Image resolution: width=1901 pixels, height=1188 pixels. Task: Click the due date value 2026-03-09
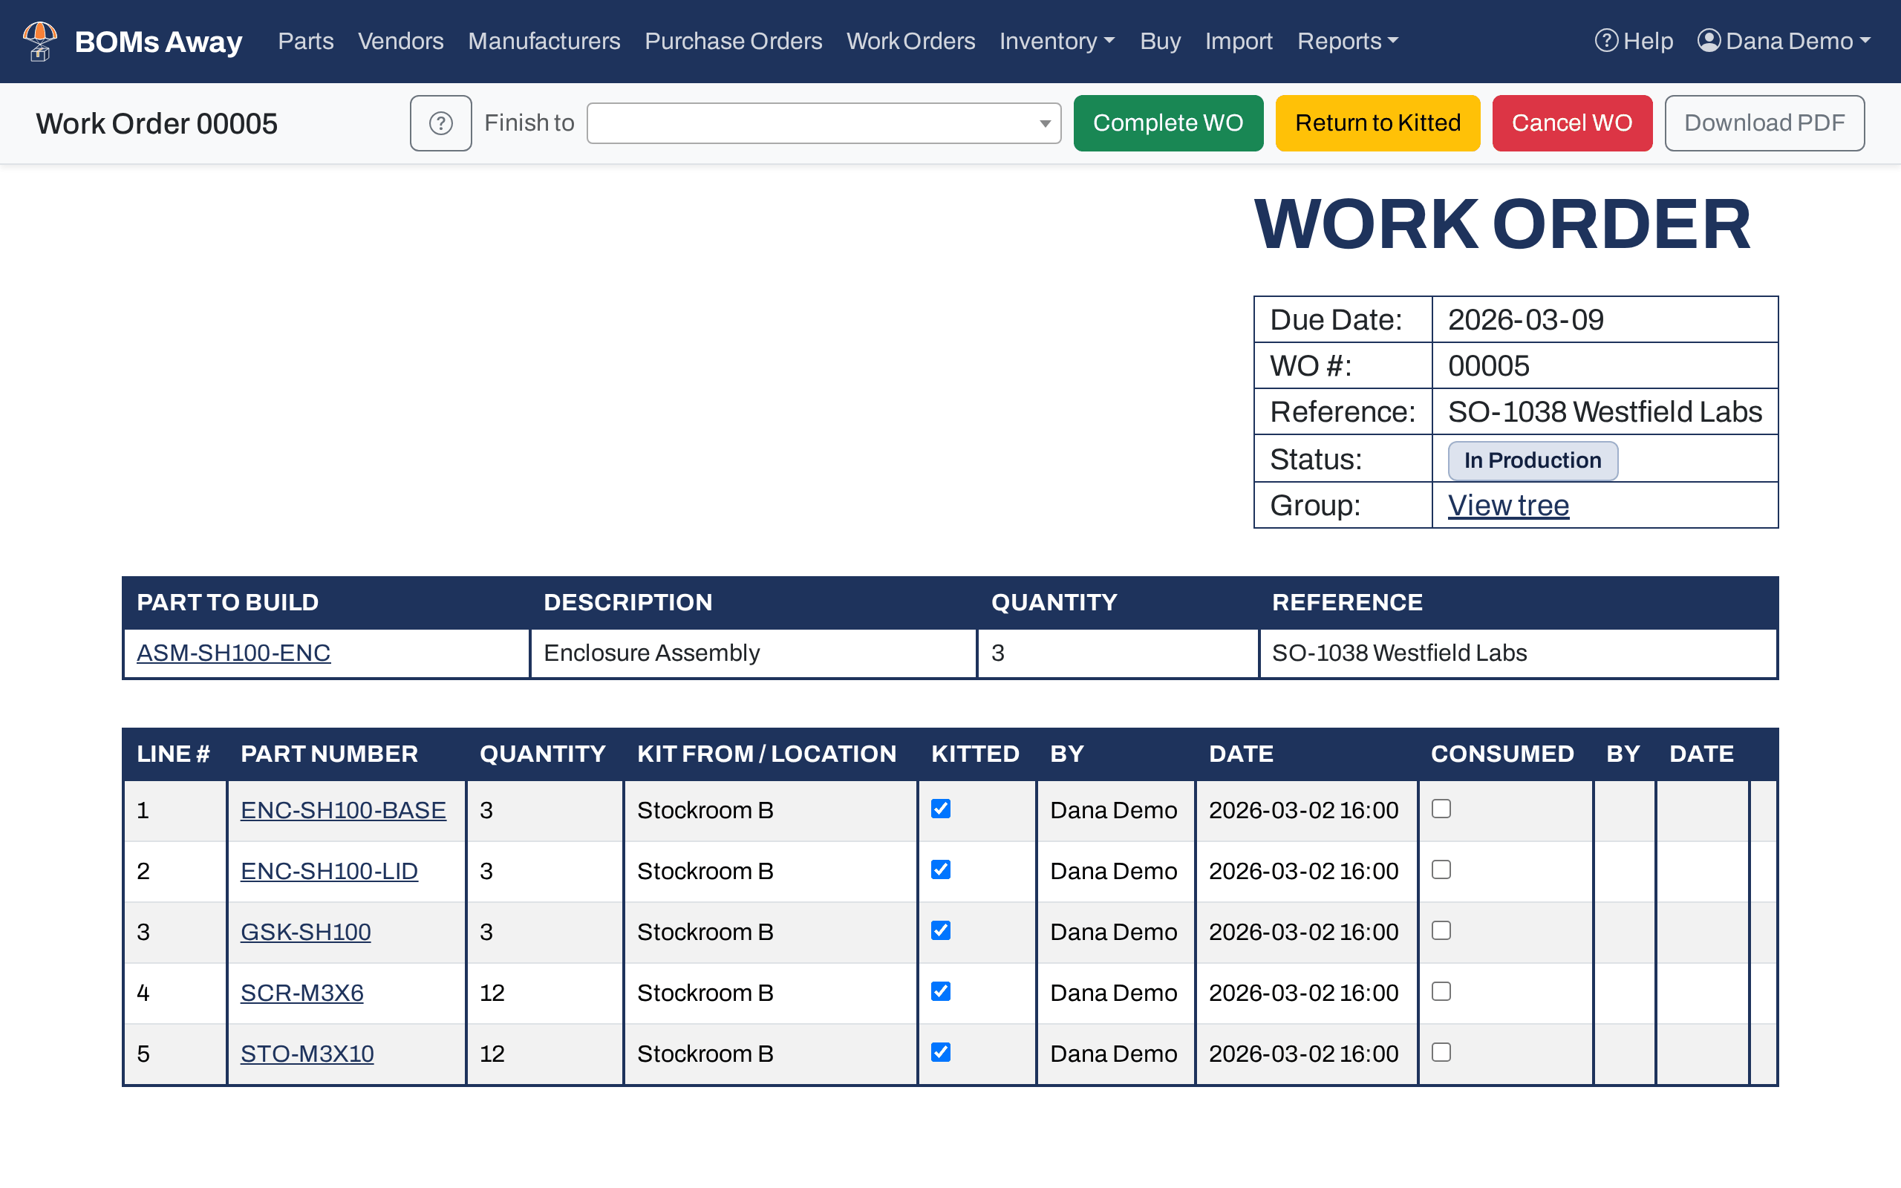point(1525,320)
